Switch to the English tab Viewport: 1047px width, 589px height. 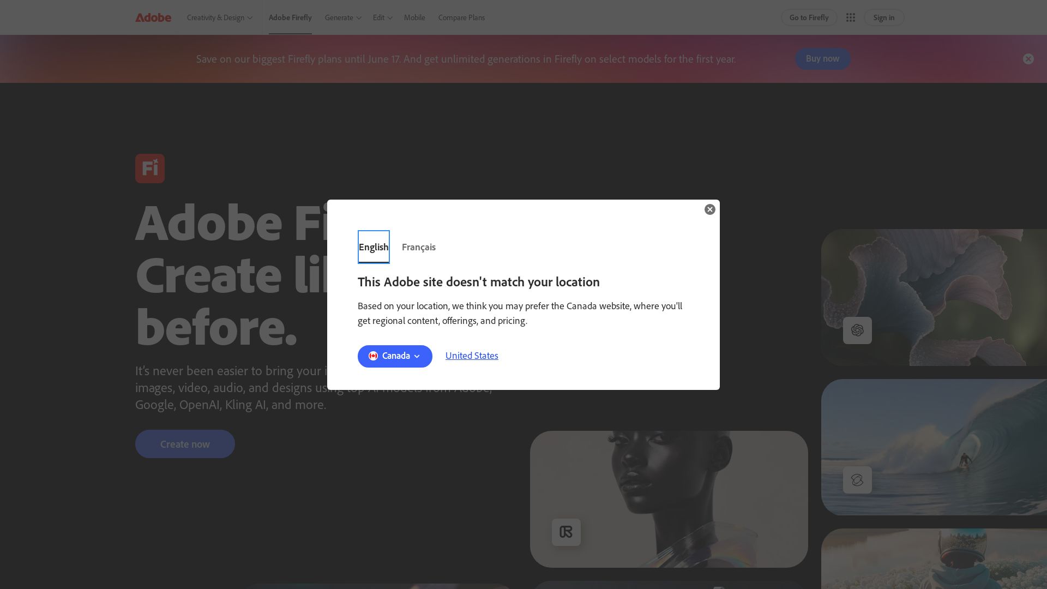click(374, 247)
